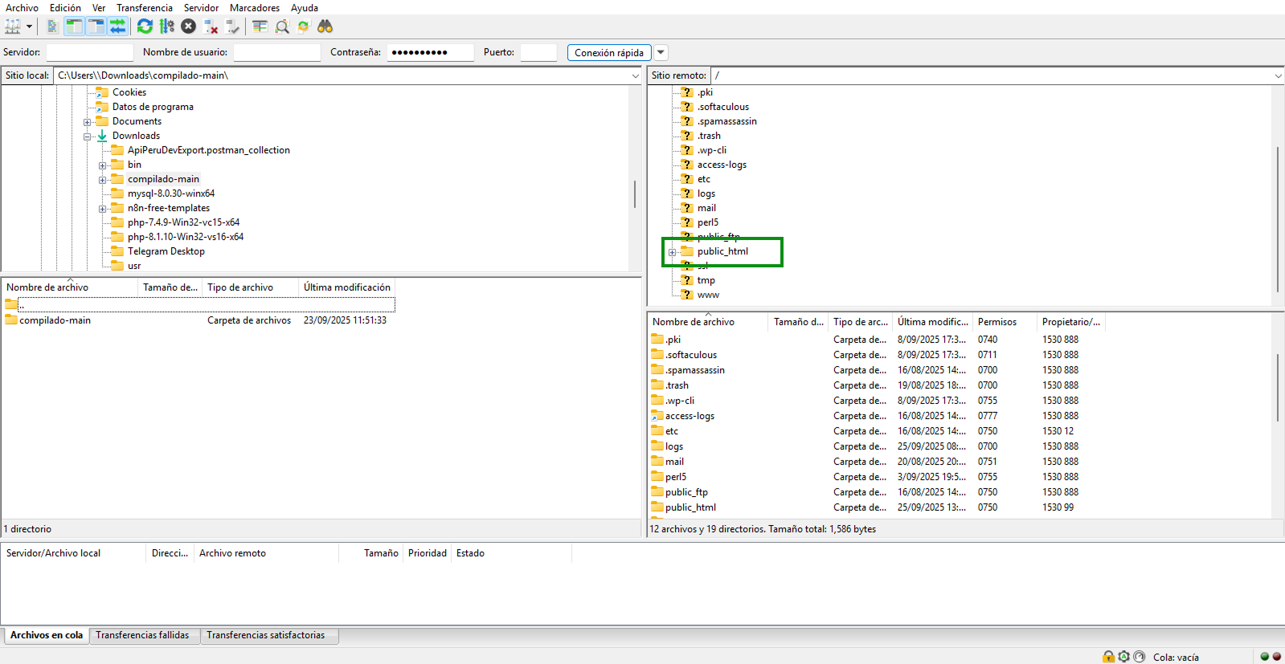Process the transfer queue
Viewport: 1285px width, 664px height.
(x=166, y=26)
